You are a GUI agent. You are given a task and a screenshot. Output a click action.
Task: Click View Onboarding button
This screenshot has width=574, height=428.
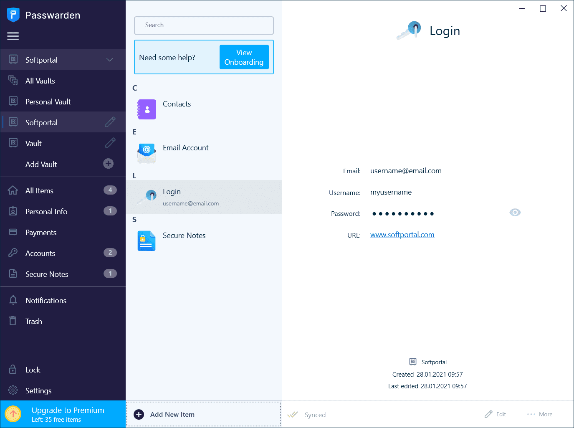click(x=244, y=57)
